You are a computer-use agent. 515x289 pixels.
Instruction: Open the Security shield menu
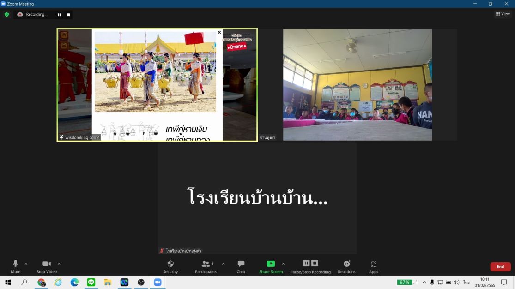coord(170,267)
